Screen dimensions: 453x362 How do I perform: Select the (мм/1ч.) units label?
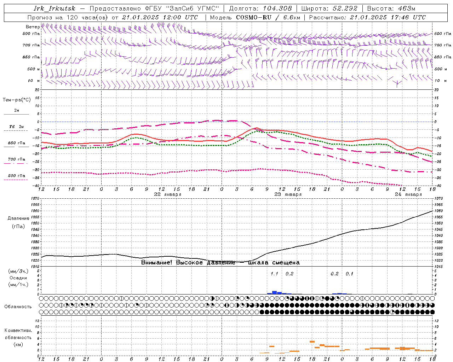(x=18, y=285)
